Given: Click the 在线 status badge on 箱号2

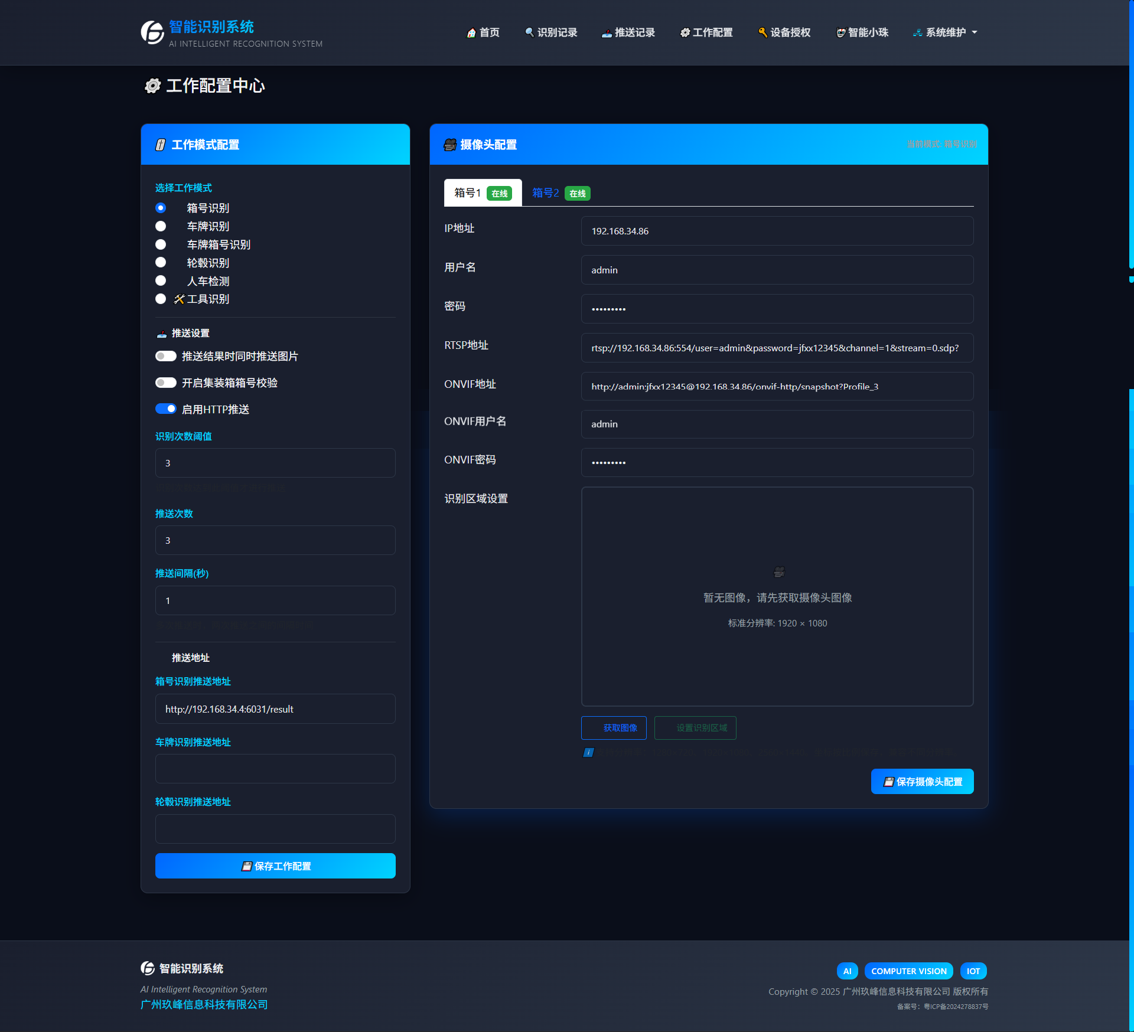Looking at the screenshot, I should coord(578,194).
